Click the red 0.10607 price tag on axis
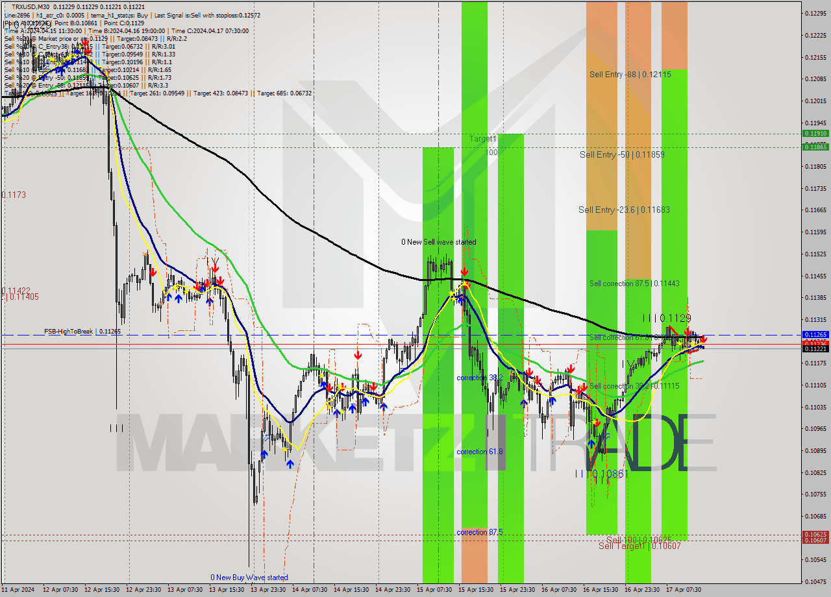Viewport: 831px width, 597px height. pyautogui.click(x=815, y=540)
